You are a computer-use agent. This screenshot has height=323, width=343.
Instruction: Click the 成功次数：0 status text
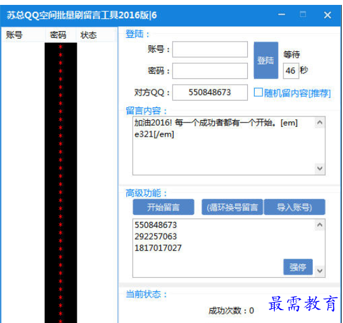(x=231, y=311)
